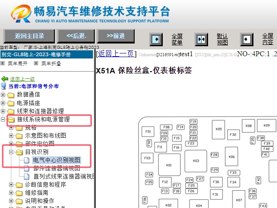Click the 数据通信 folder icon
This screenshot has height=208, width=277.
coord(11,95)
